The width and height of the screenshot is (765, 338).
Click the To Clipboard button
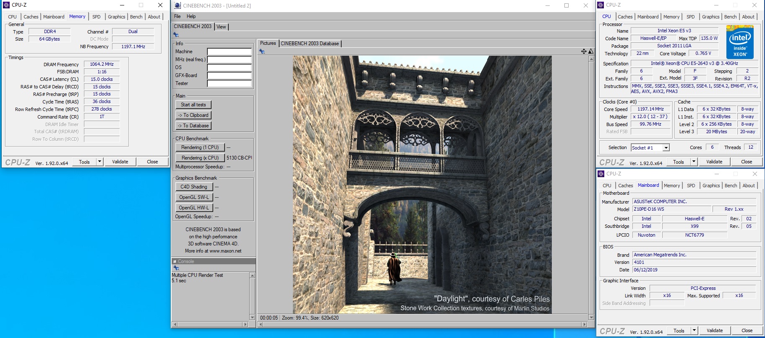pyautogui.click(x=193, y=115)
